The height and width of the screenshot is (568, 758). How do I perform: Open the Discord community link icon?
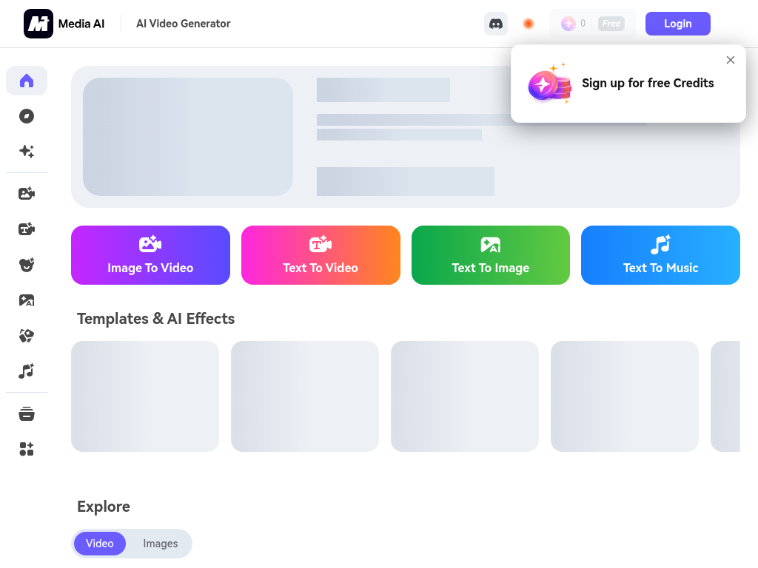point(496,24)
